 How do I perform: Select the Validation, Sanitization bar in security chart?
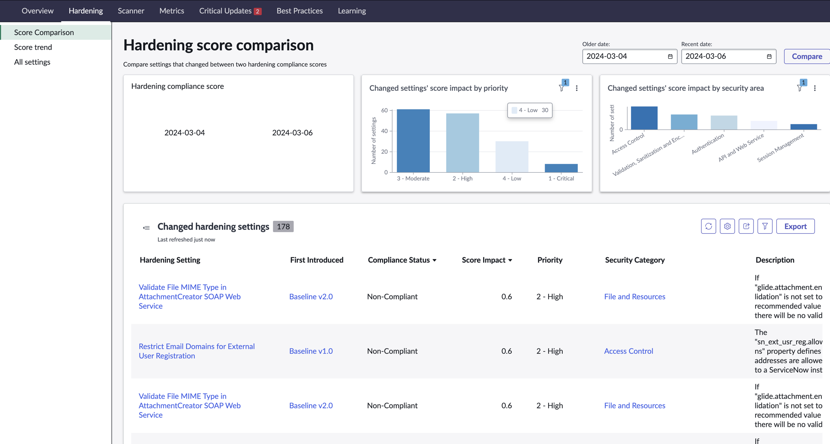point(684,122)
